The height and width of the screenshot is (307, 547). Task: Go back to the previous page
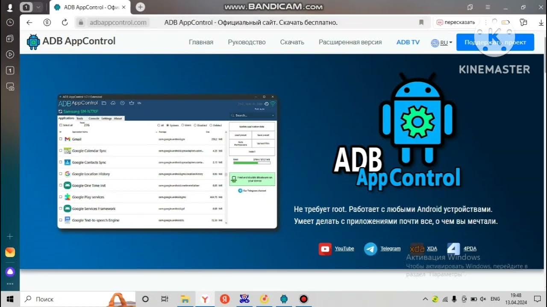pyautogui.click(x=29, y=23)
